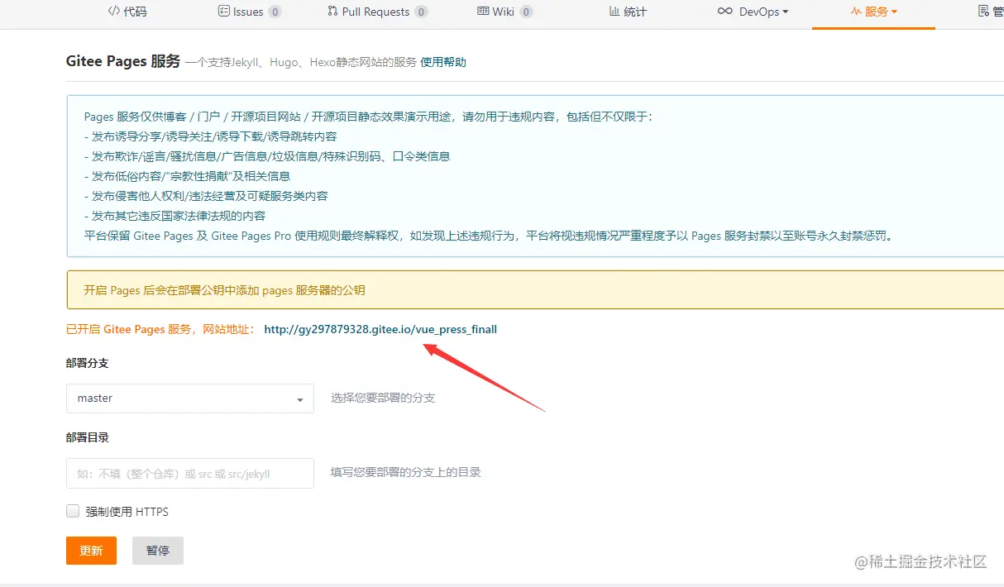Open the 统计 statistics tab
Image resolution: width=1004 pixels, height=587 pixels.
coord(628,12)
